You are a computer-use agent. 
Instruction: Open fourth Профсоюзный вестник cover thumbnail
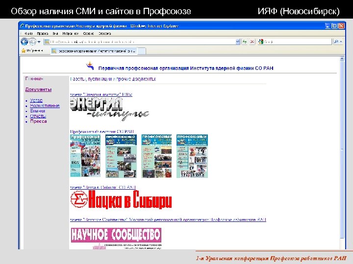[x=192, y=156]
